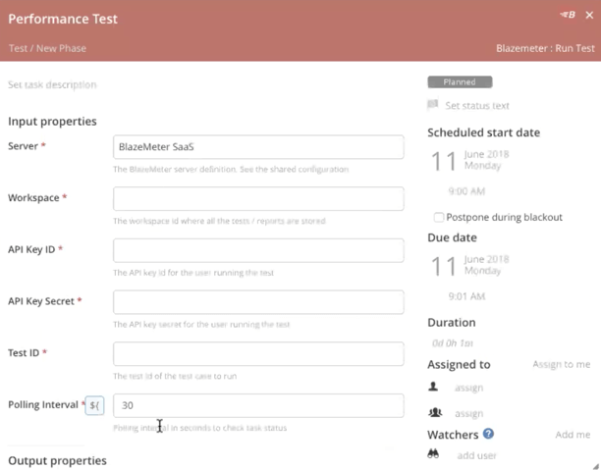This screenshot has height=470, width=601.
Task: Open the Watchers help question mark
Action: coord(488,434)
